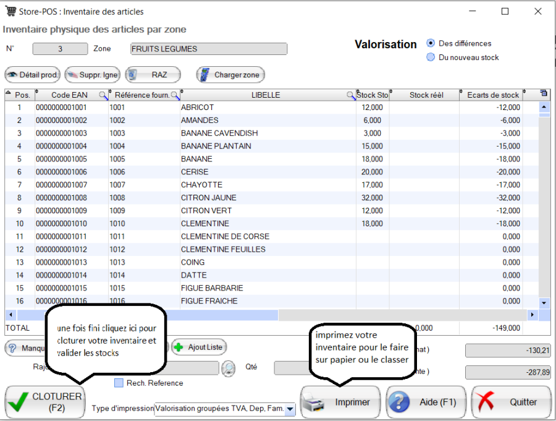Screen dimensions: 556x421
Task: Close the inventory with CLOTURER (F2)
Action: 45,402
